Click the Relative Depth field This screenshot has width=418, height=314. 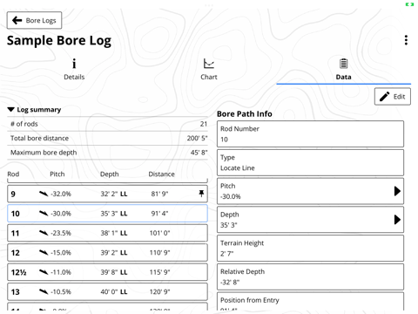click(310, 276)
